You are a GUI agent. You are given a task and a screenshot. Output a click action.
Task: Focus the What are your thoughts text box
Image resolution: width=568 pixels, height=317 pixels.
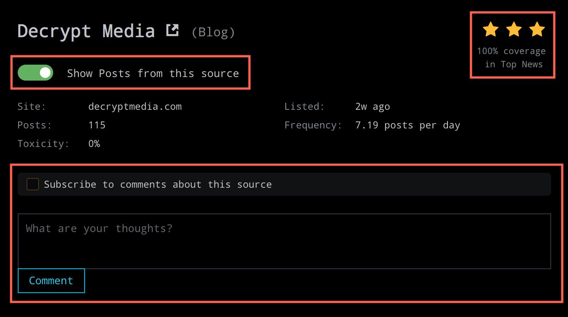[x=284, y=241]
